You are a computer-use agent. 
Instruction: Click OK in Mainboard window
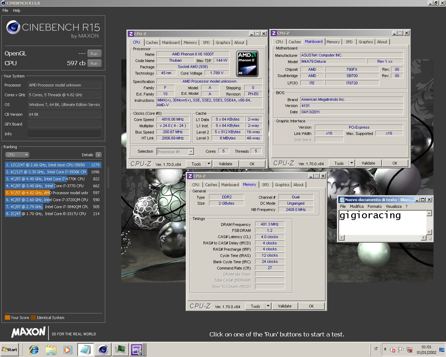395,163
